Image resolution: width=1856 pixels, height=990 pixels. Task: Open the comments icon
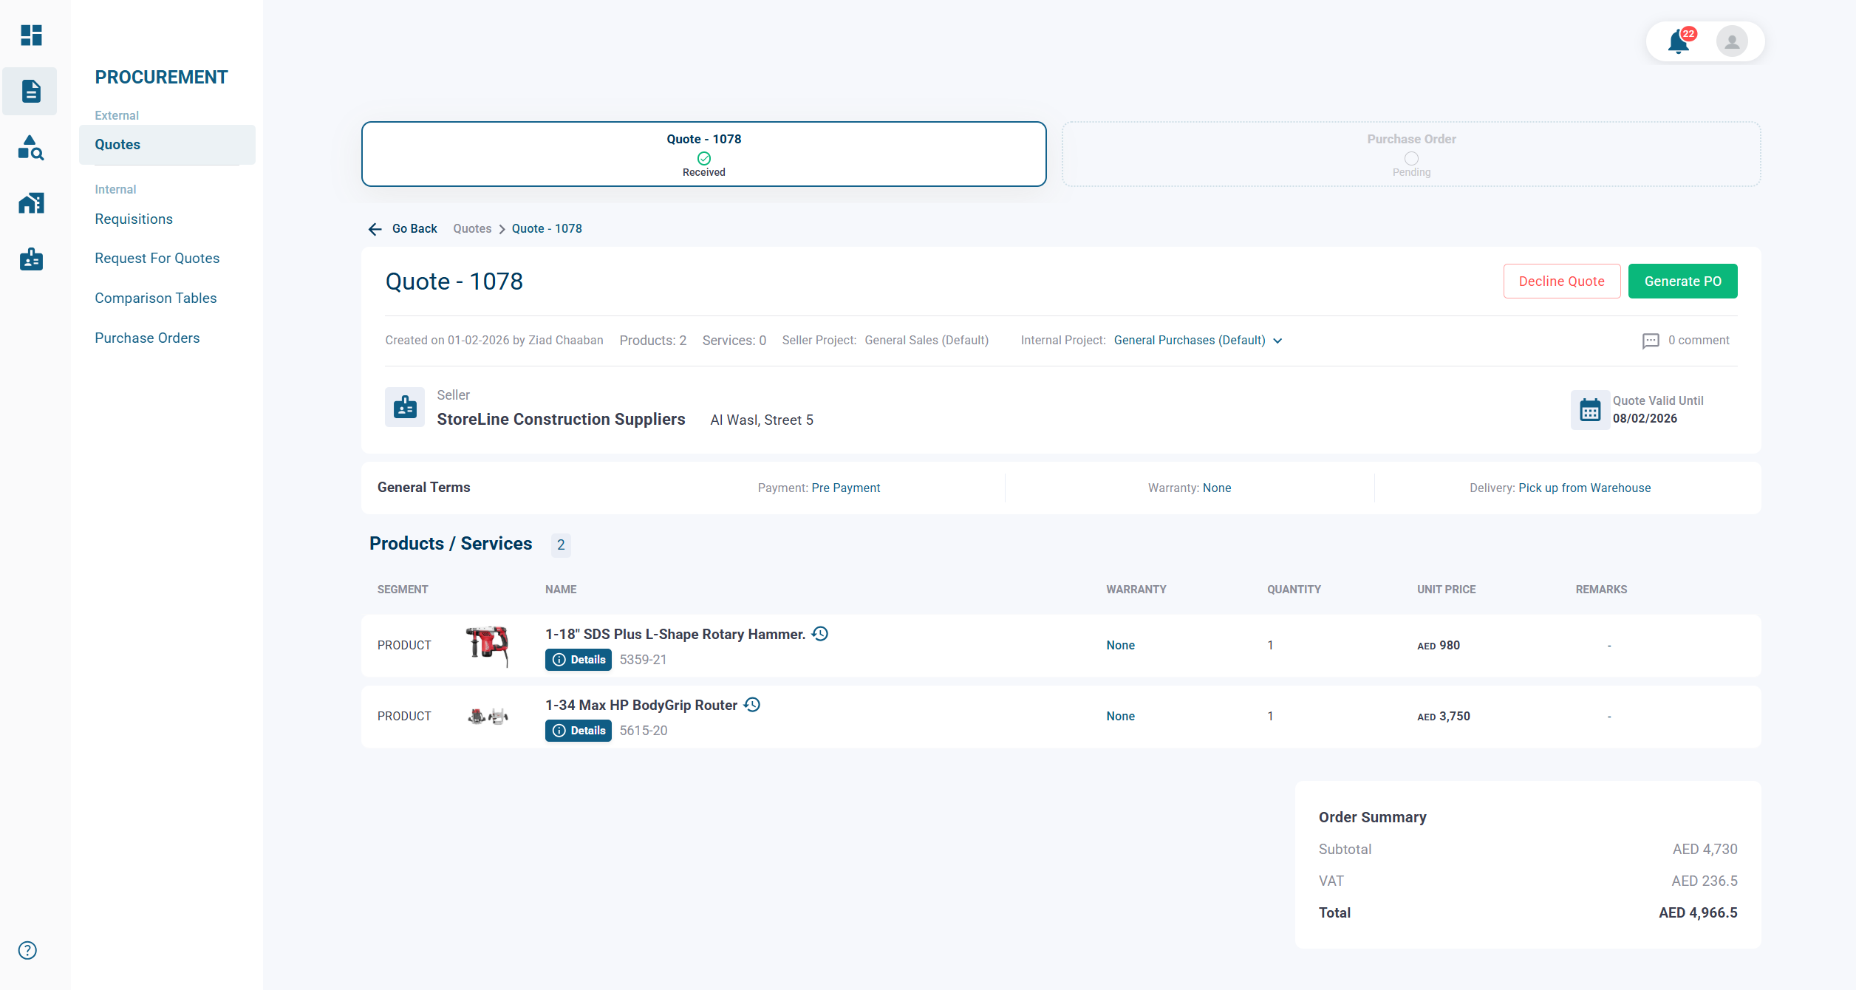point(1650,341)
